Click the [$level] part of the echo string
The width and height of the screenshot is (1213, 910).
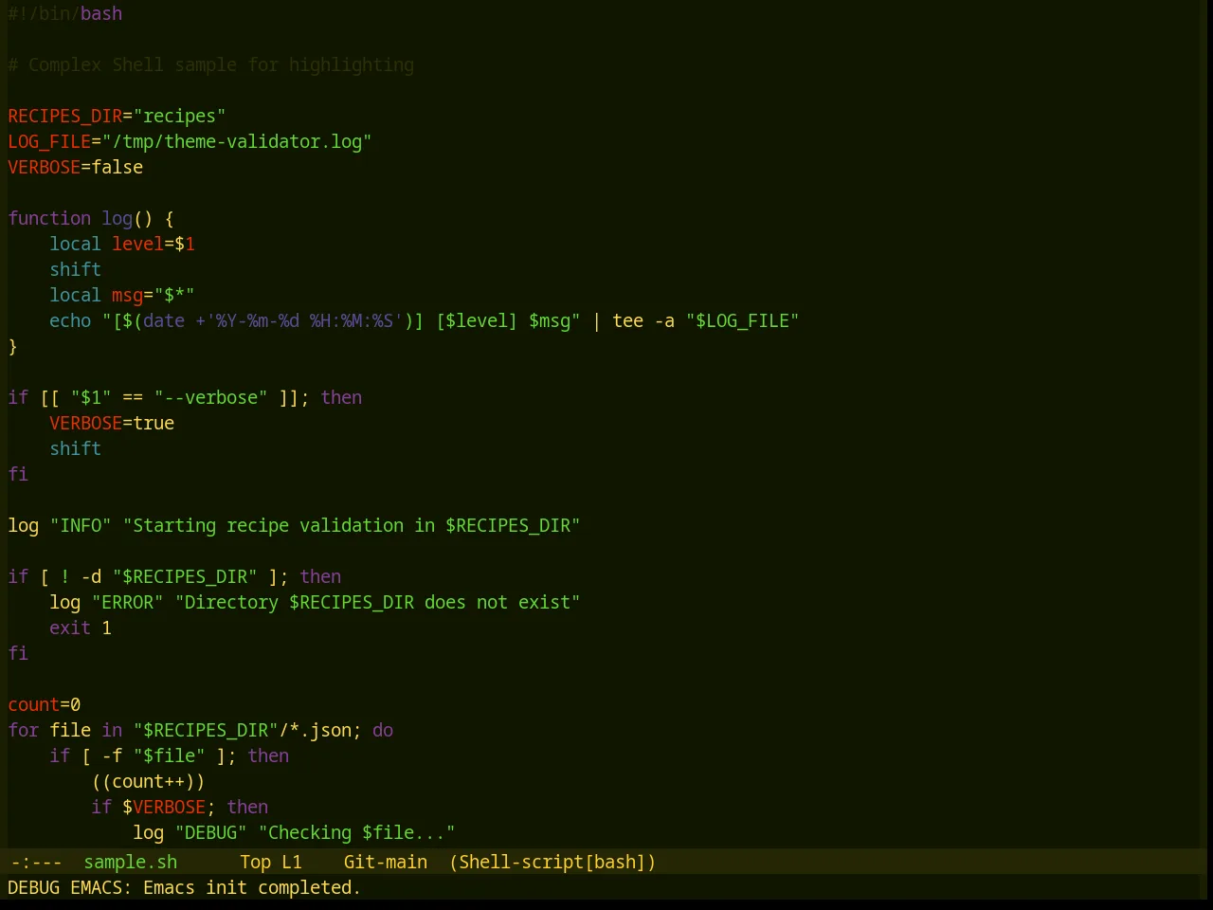tap(477, 320)
